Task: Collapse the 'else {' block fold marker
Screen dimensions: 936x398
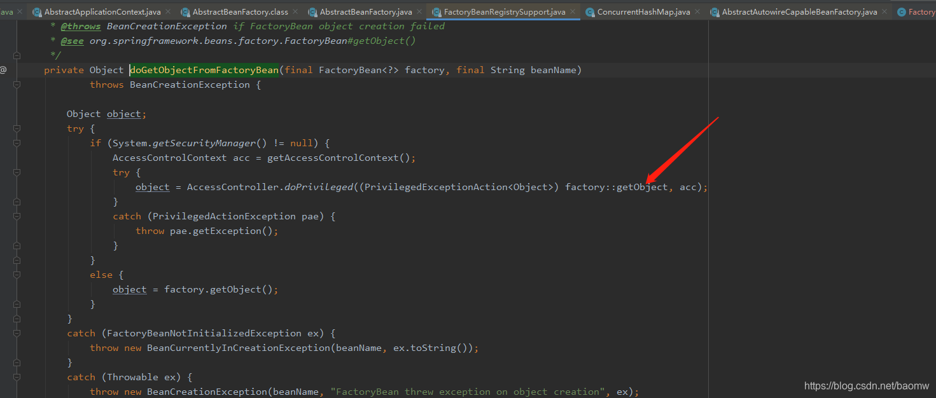Action: (x=17, y=275)
